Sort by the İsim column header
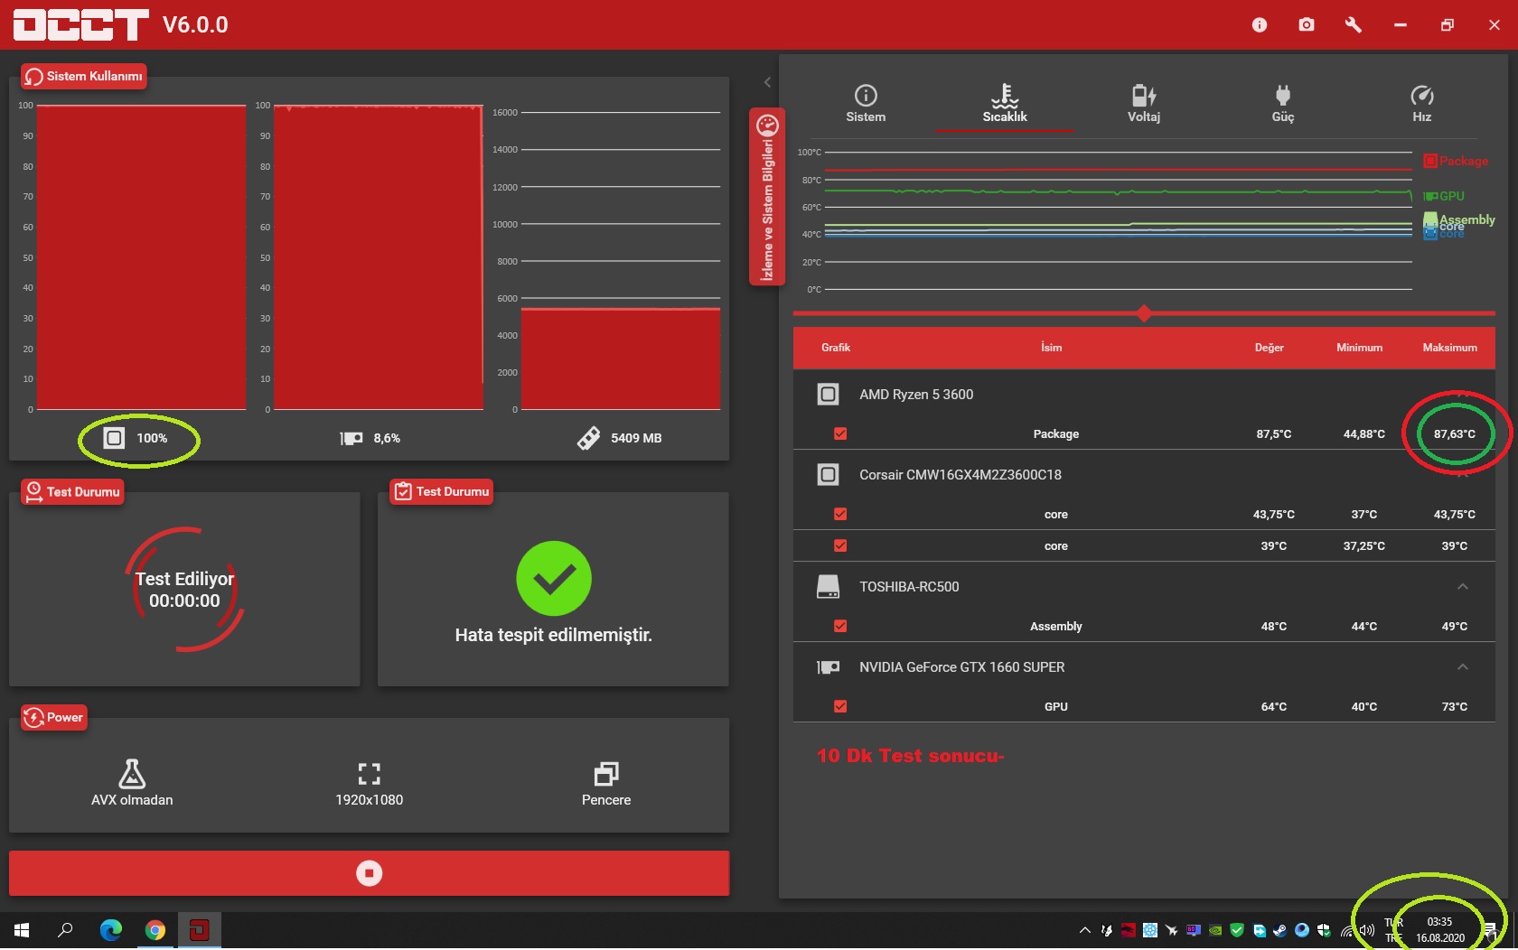1518x950 pixels. coord(1051,348)
